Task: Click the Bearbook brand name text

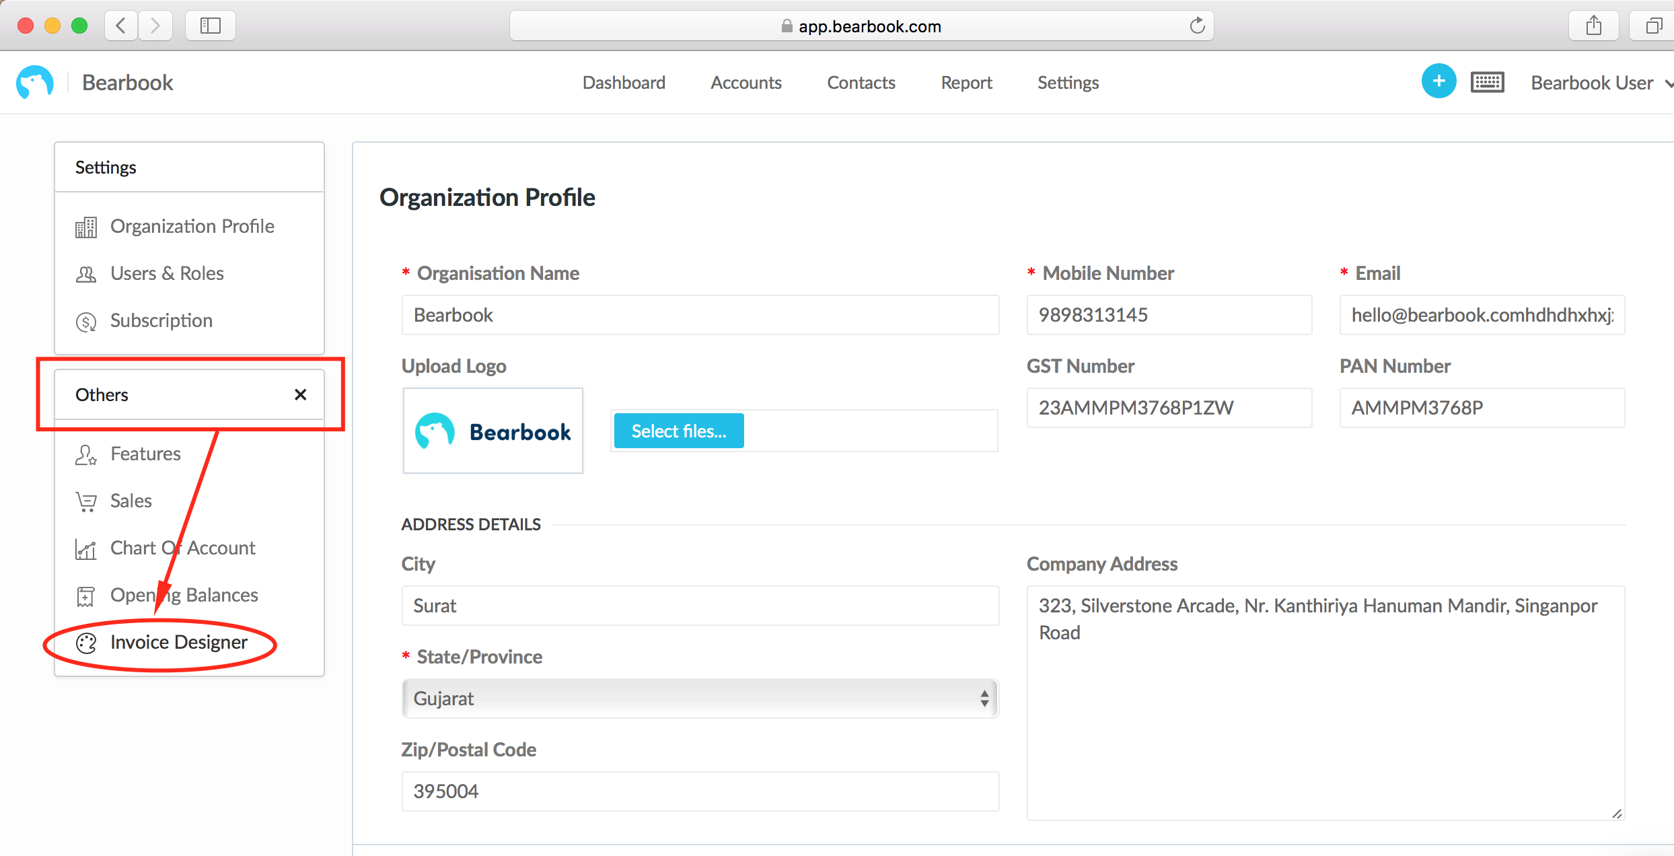Action: click(x=127, y=83)
